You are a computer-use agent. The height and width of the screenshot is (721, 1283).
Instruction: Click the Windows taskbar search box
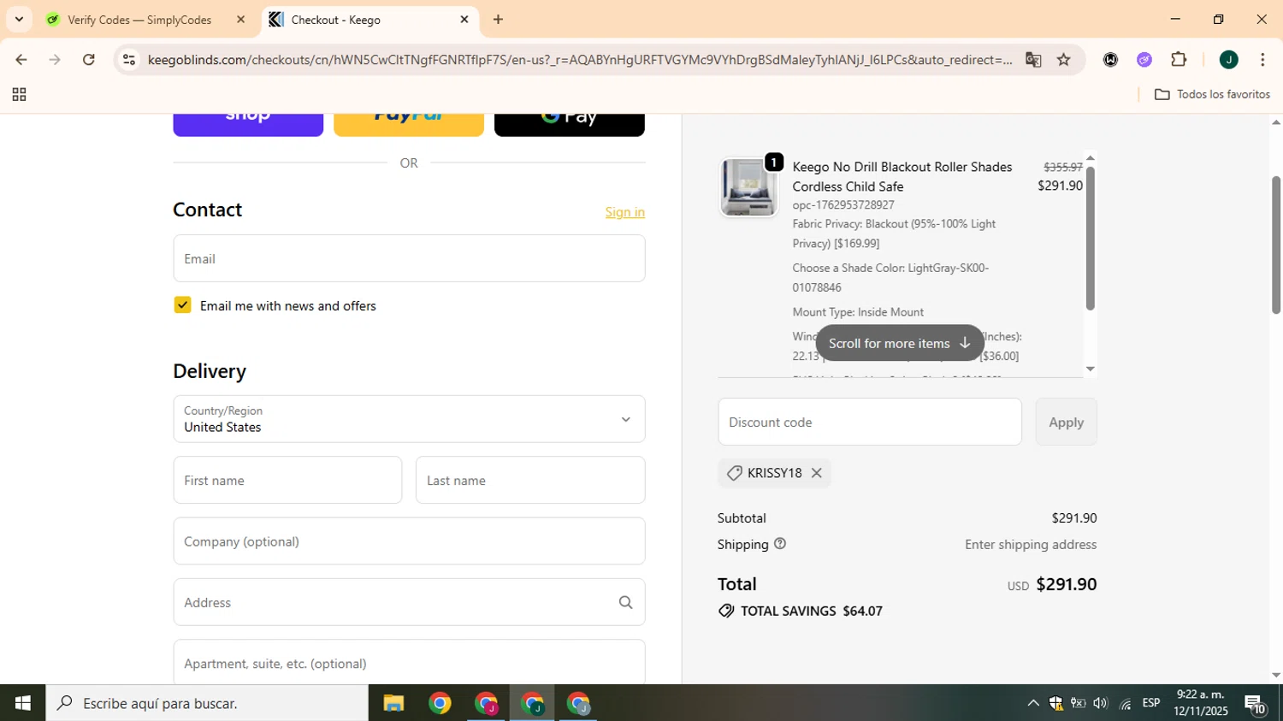click(x=207, y=703)
